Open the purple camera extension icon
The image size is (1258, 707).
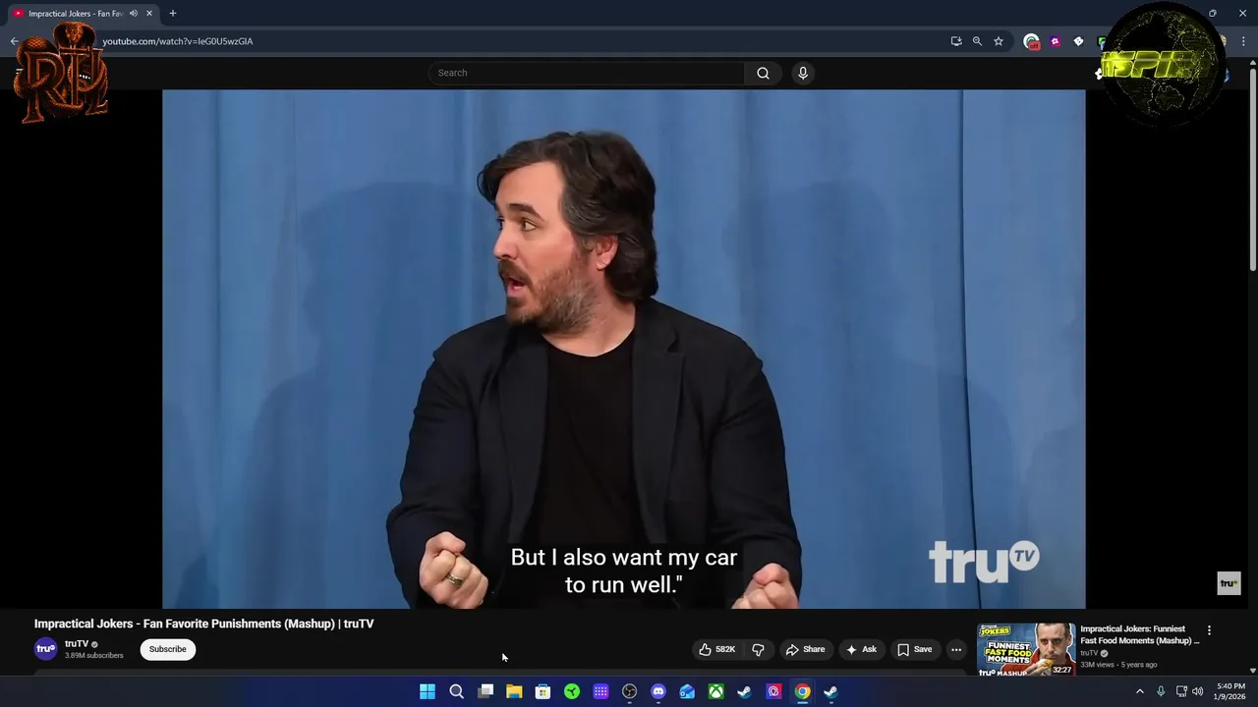pyautogui.click(x=1056, y=41)
